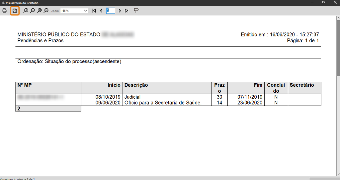The height and width of the screenshot is (180, 340).
Task: Click the 'Prazo' column header
Action: 219,88
